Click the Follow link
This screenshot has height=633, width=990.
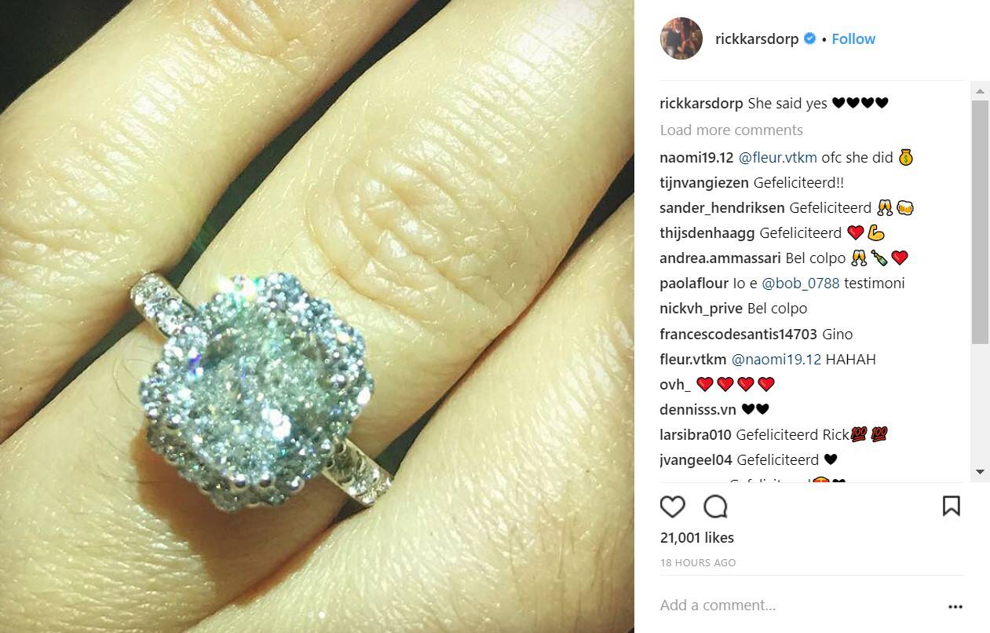point(853,38)
